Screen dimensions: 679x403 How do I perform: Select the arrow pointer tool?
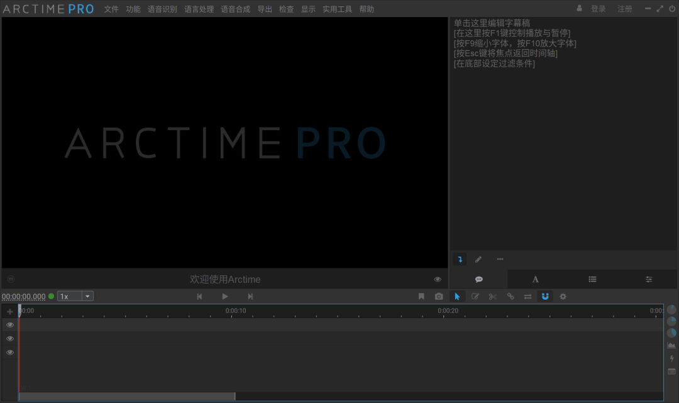pos(457,297)
